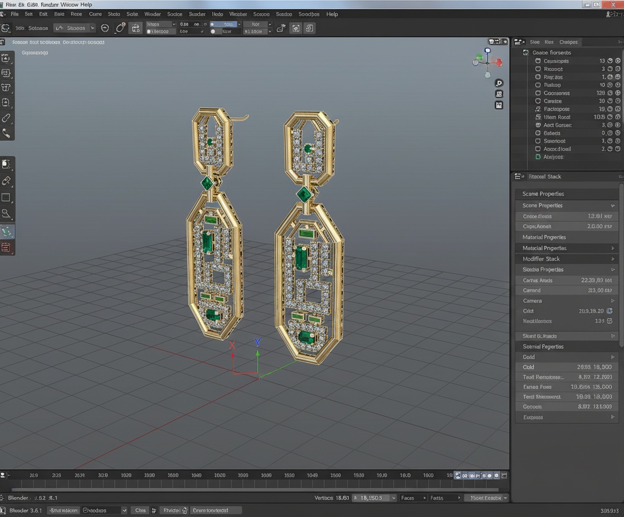Click the square box tool icon
The image size is (624, 517).
click(7, 197)
